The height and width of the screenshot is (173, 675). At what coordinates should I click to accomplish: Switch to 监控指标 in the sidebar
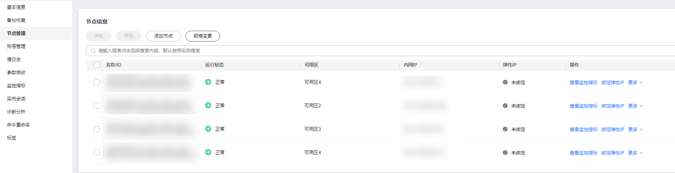(x=16, y=86)
